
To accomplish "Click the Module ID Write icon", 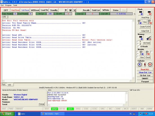I will pos(148,53).
